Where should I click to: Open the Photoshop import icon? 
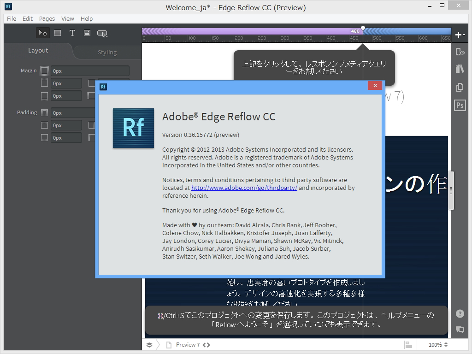tap(460, 105)
